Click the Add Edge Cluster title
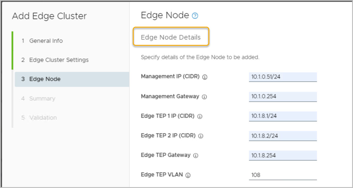Screen dimensions: 353x188 49,16
